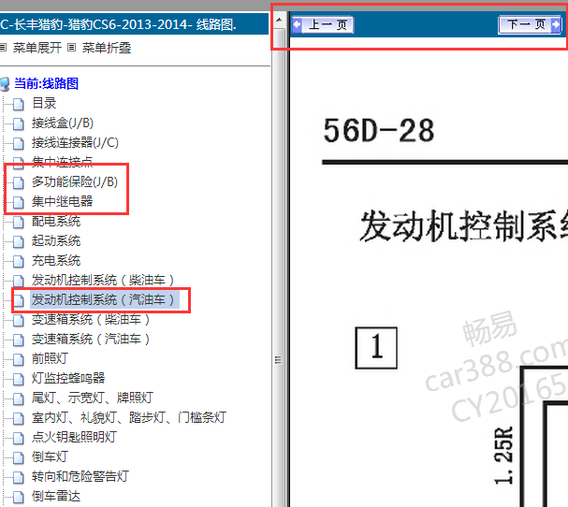Select the 当前:线路图 root node
Viewport: 568px width, 507px height.
[47, 83]
